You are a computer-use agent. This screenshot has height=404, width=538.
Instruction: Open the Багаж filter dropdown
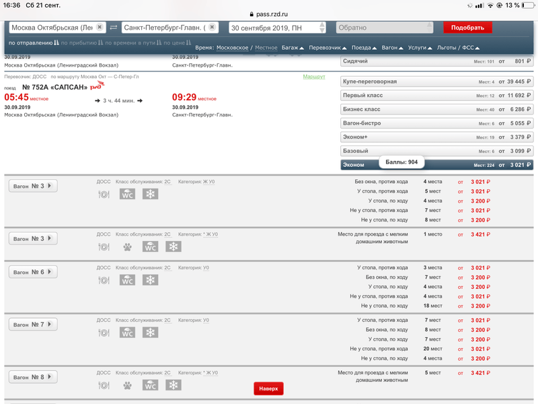coord(292,48)
